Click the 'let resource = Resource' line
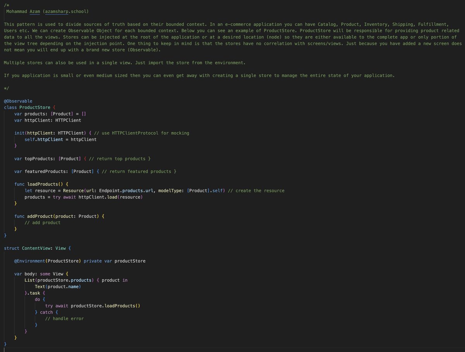Viewport: 465px width, 352px height. [x=154, y=191]
